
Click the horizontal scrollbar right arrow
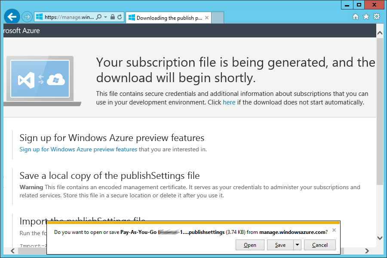click(x=367, y=251)
